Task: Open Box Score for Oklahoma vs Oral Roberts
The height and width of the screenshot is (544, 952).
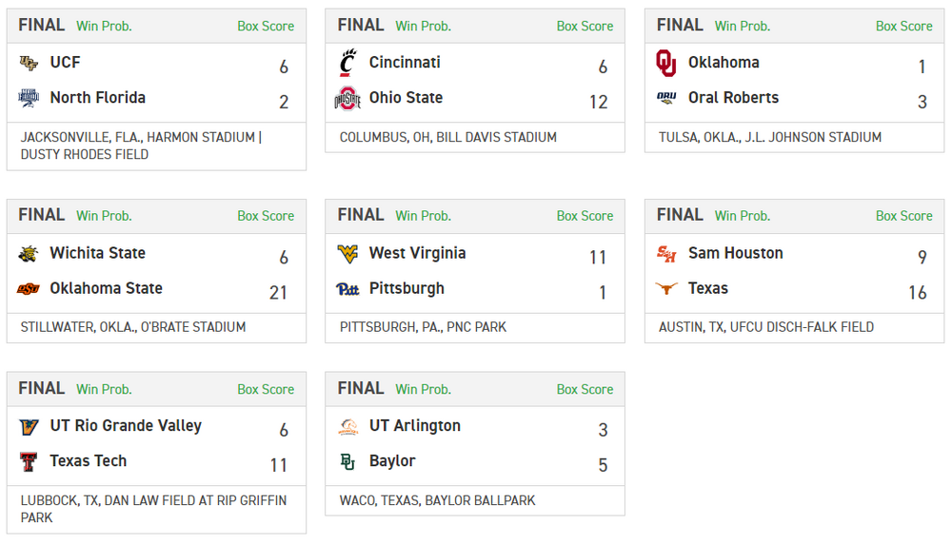Action: pos(903,27)
